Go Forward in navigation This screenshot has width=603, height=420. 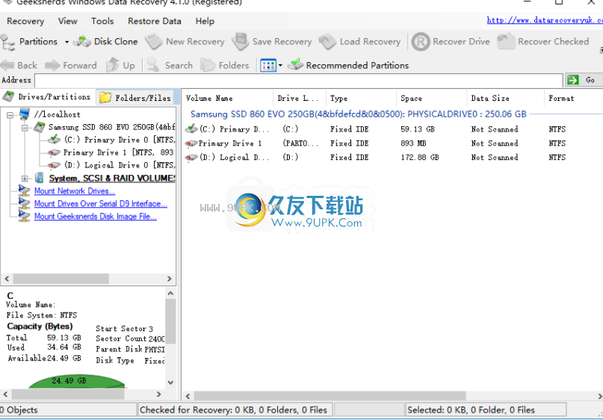(71, 65)
